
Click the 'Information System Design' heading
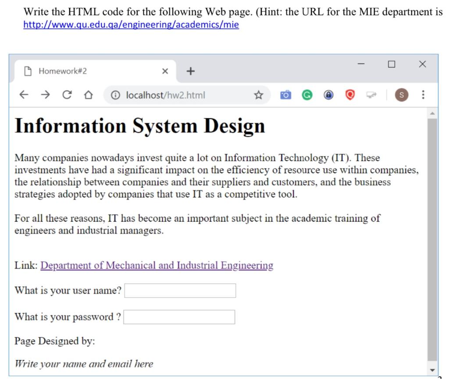tap(140, 126)
